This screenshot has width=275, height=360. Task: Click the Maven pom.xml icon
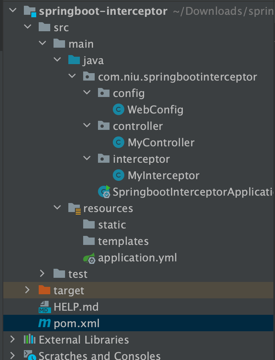(x=44, y=323)
